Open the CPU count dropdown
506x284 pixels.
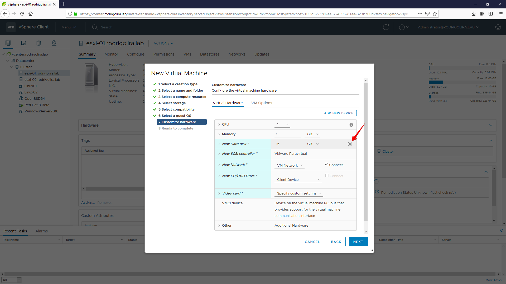click(x=282, y=124)
